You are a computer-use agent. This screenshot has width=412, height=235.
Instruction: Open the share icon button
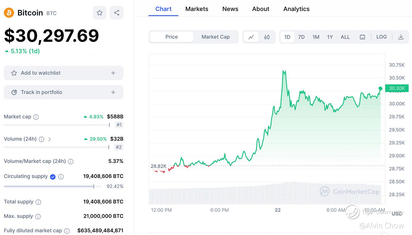117,13
